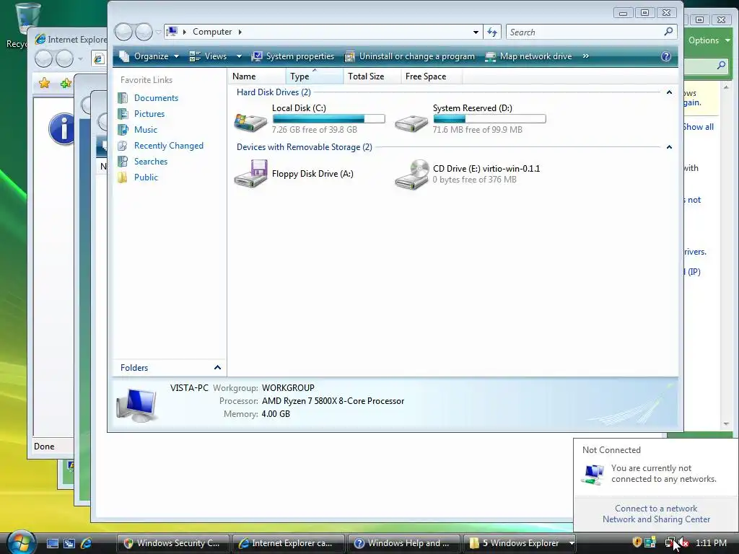
Task: Click System properties toolbar button
Action: [x=293, y=56]
